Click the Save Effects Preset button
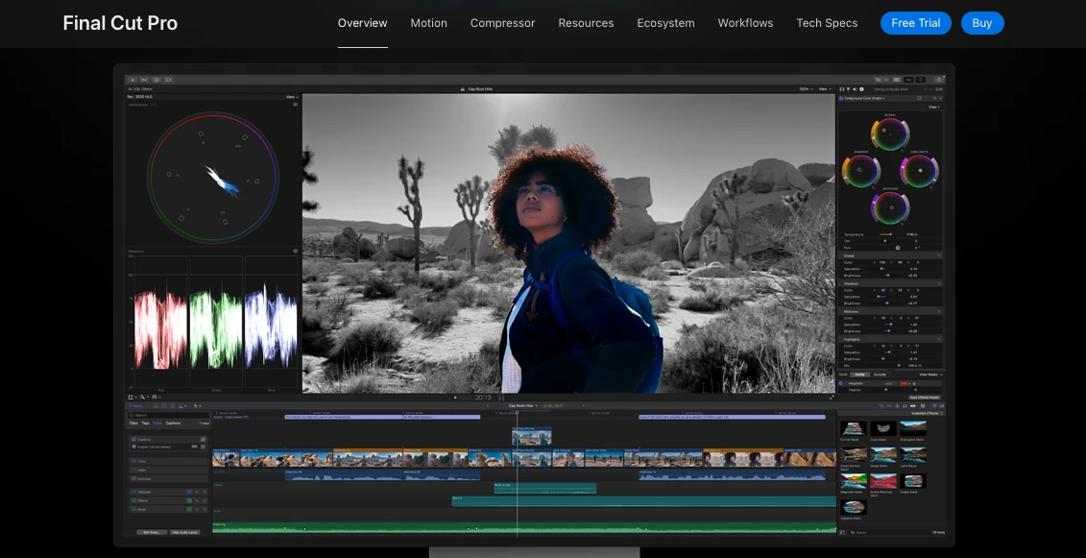The height and width of the screenshot is (558, 1086). point(924,398)
